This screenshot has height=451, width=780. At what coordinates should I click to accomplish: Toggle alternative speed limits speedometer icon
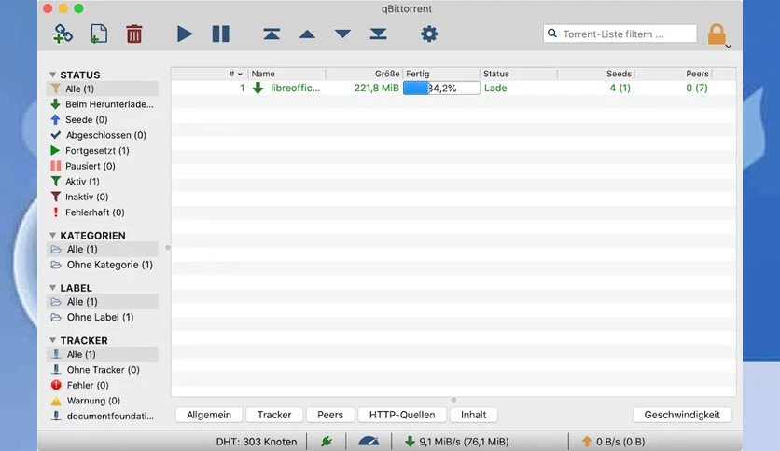click(369, 441)
